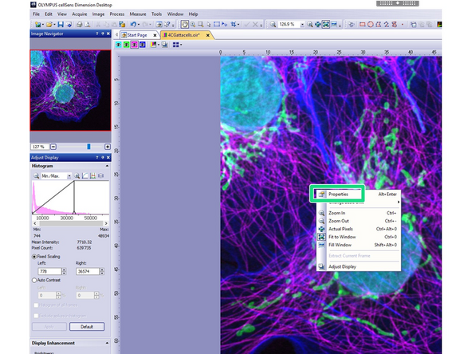Collapse the Display Enhancement section

tap(107, 343)
